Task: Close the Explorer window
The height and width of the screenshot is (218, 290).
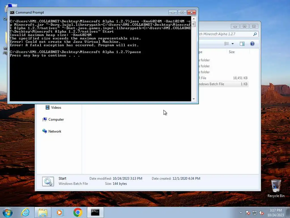Action: tap(254, 26)
